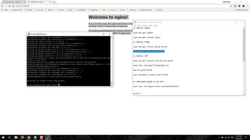Open red Camtasia icon on taskbar
250x140 pixels.
[41, 137]
